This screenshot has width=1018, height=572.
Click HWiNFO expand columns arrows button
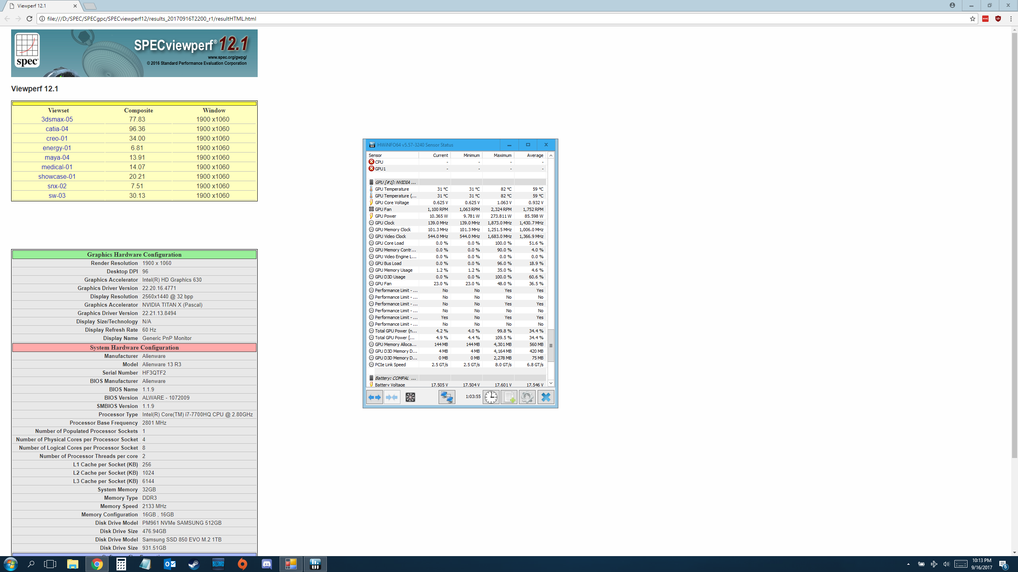pos(375,397)
